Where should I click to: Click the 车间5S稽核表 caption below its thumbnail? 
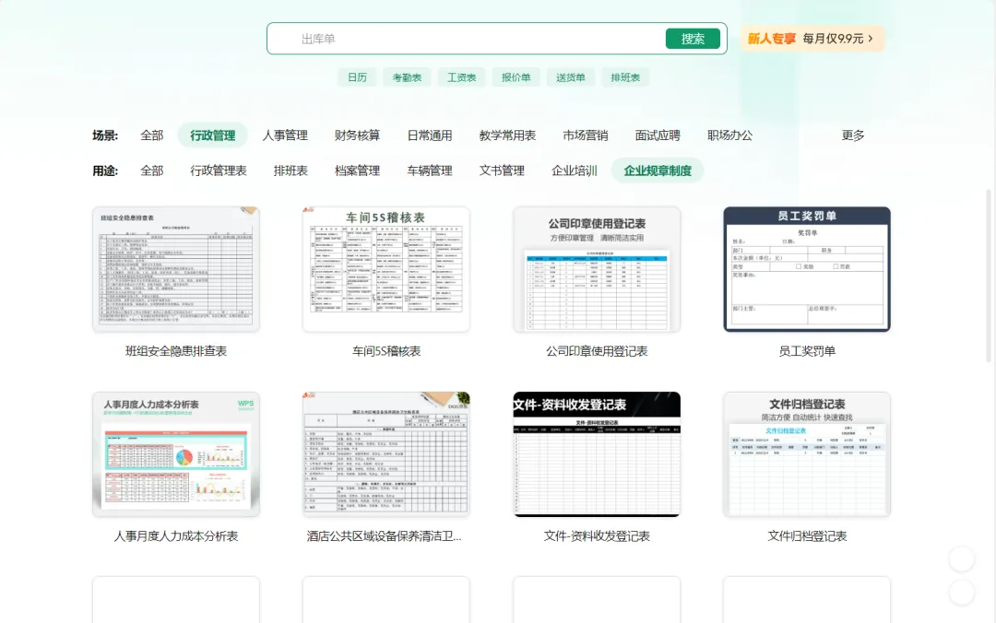[x=386, y=351]
